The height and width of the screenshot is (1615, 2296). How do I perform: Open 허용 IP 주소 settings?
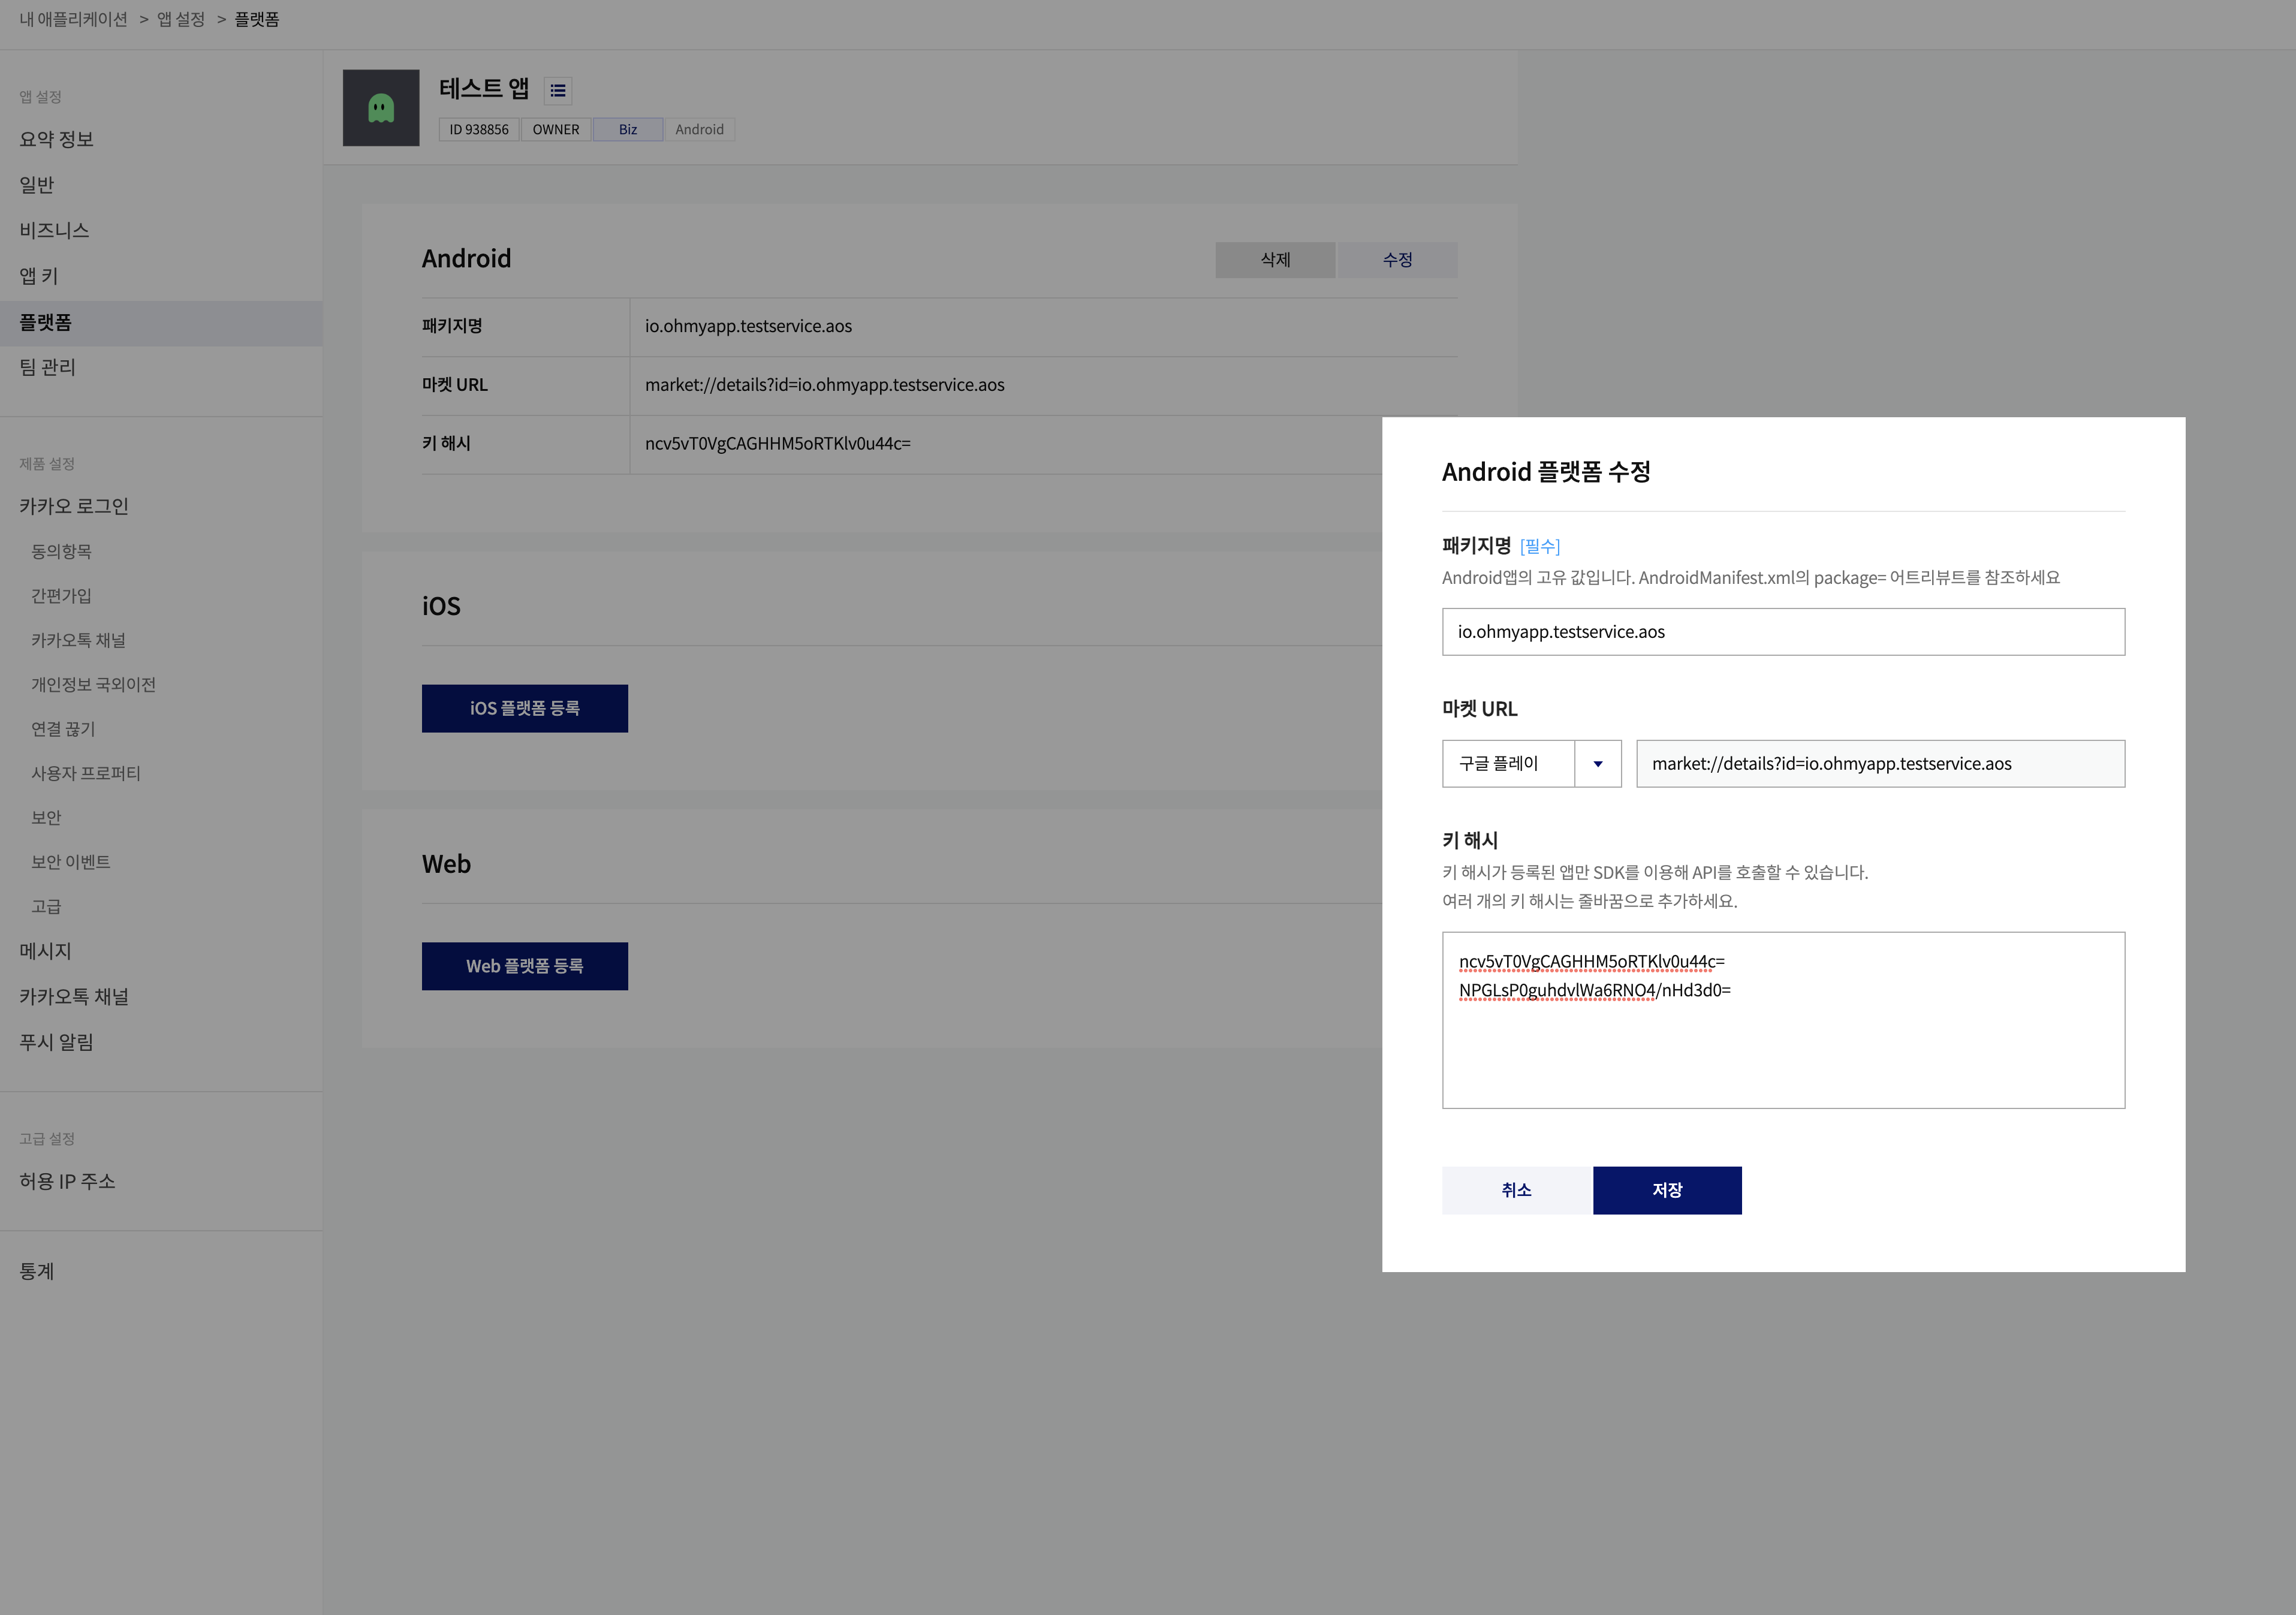pyautogui.click(x=67, y=1181)
